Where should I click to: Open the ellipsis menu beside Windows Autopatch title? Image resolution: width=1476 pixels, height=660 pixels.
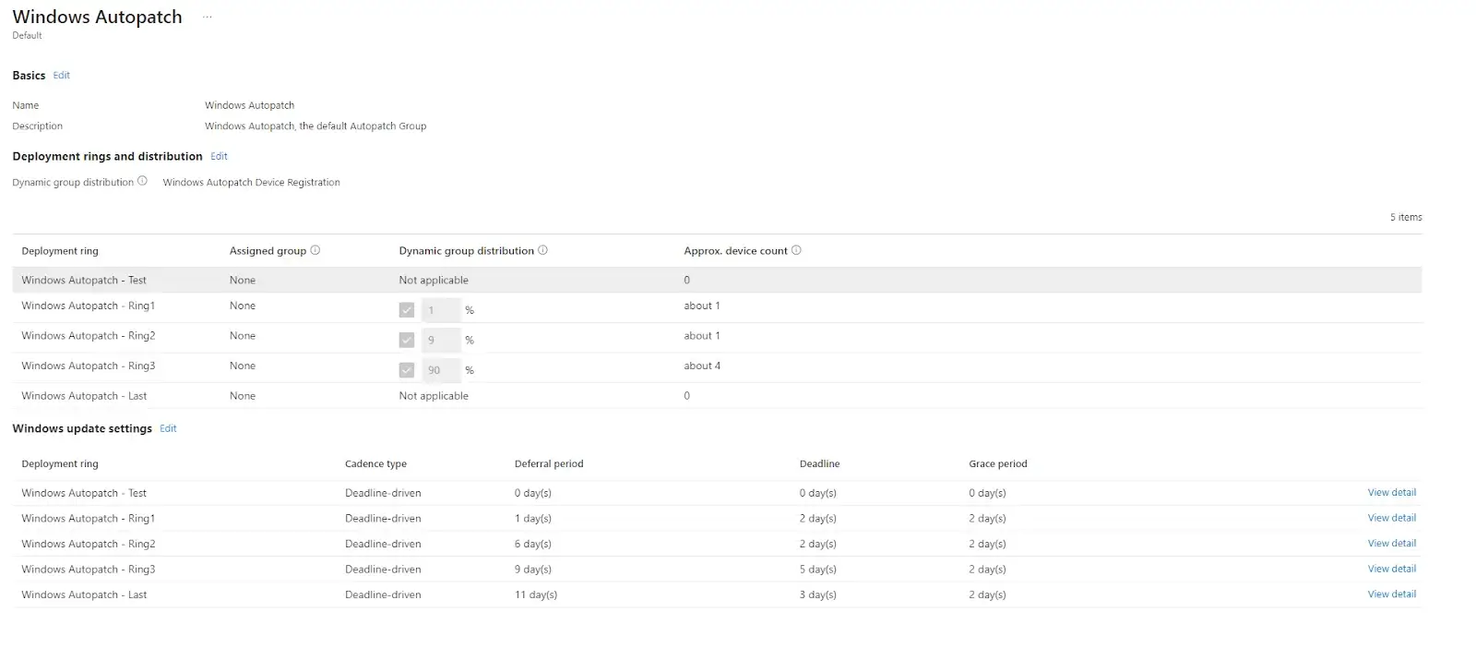207,18
